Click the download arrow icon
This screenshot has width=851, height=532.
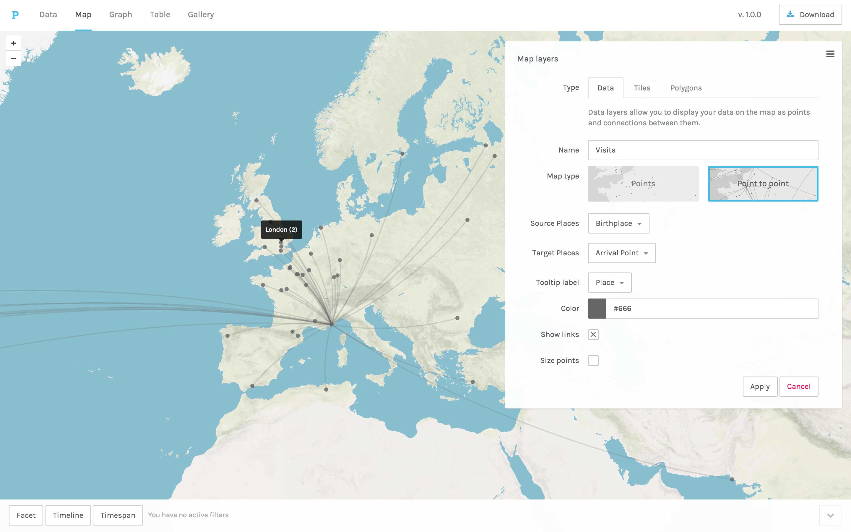(790, 14)
